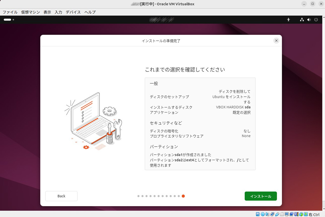Click the workspace indicator pill at top-left
This screenshot has width=325, height=217.
coord(8,20)
